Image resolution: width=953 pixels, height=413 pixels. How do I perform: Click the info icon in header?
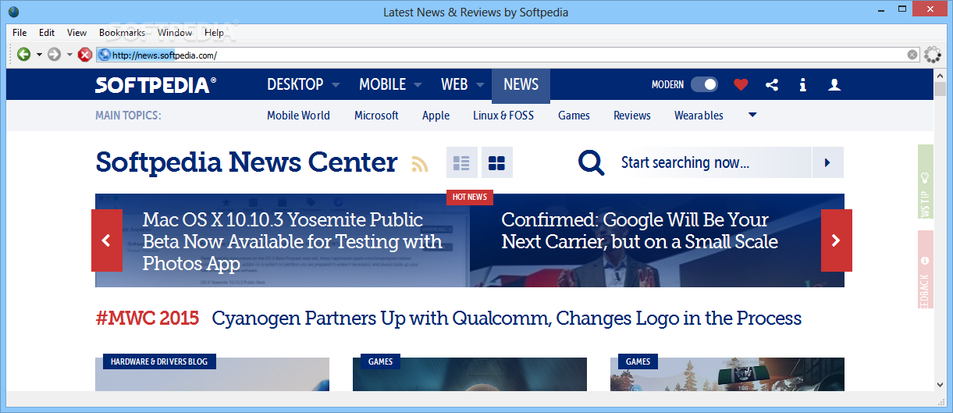tap(803, 84)
